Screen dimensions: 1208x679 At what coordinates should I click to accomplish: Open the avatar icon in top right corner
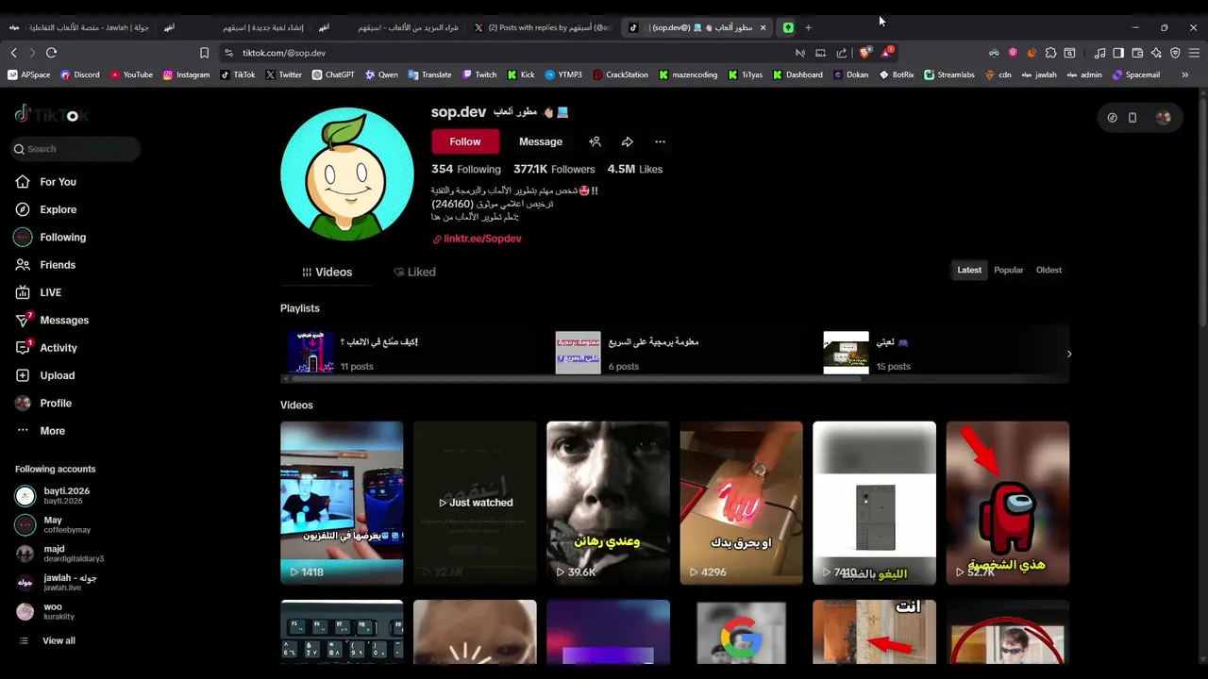click(1163, 118)
